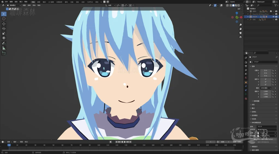Open the 窗口 Window menu
Image resolution: width=279 pixels, height=154 pixels.
21,2
